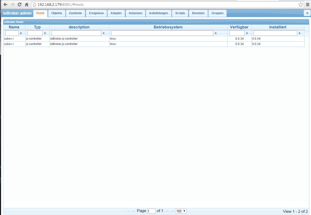Viewport: 311px width, 215px height.
Task: Go to the Benutzer tab
Action: point(199,13)
